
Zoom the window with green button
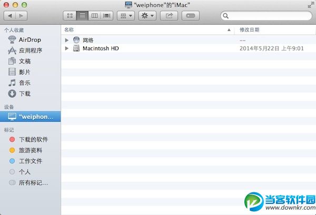tap(24, 5)
